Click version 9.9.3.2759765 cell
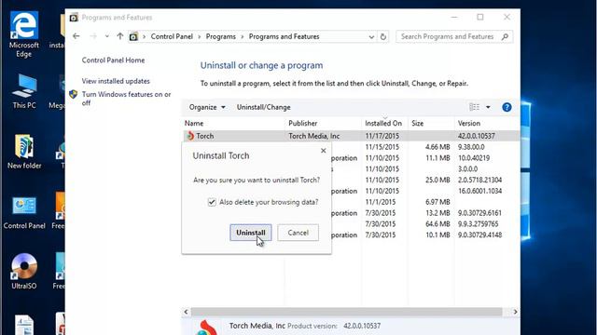 click(478, 224)
